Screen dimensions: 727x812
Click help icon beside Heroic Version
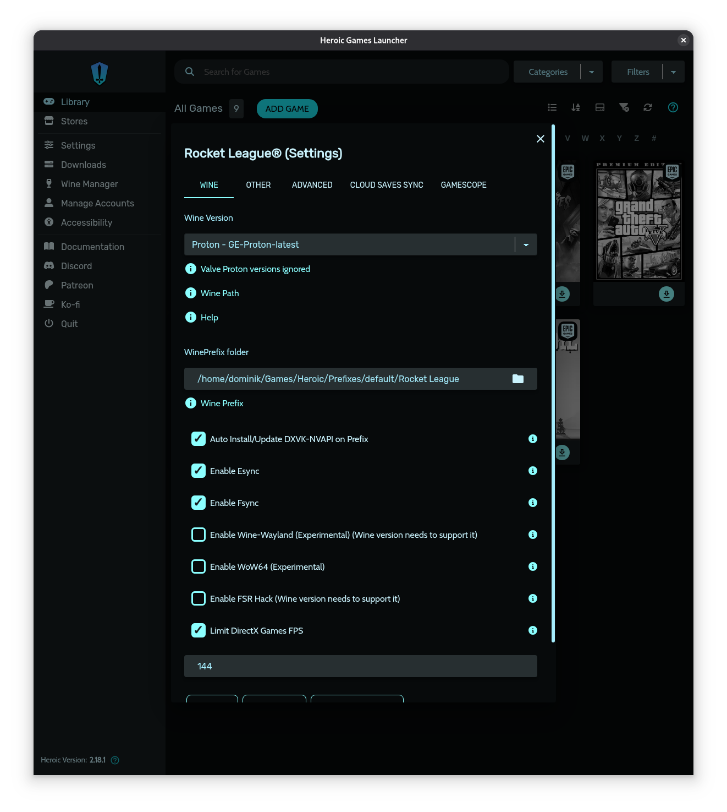pos(115,760)
